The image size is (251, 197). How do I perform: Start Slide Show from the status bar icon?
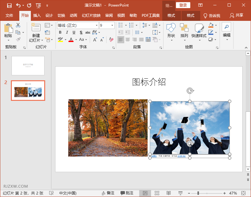tap(180, 193)
